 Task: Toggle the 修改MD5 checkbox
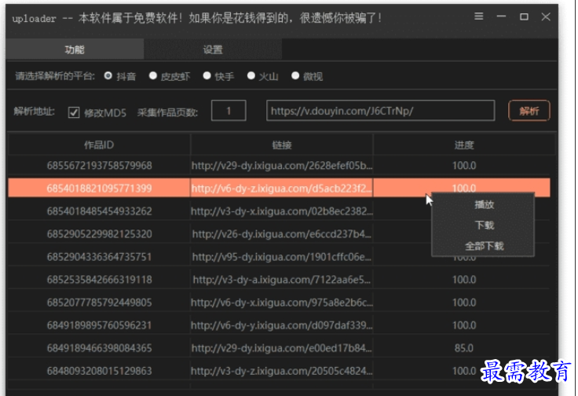(x=74, y=112)
